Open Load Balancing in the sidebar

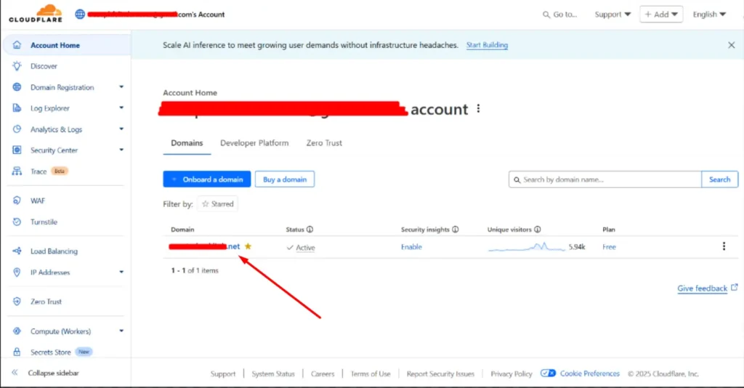coord(53,251)
